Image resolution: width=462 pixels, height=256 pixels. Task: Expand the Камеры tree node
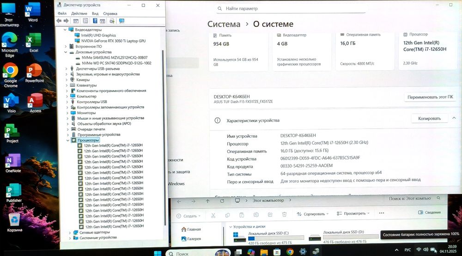tap(66, 80)
